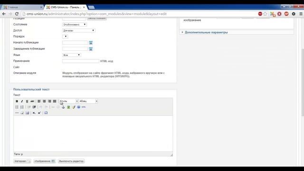Decrease indent of paragraph
This screenshot has width=304, height=171.
29,107
